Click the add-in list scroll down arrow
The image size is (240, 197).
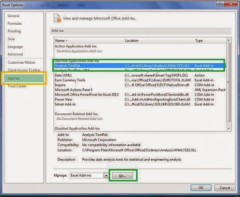(228, 128)
